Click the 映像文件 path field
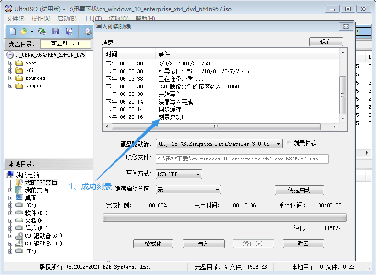This screenshot has height=275, width=376. point(242,159)
